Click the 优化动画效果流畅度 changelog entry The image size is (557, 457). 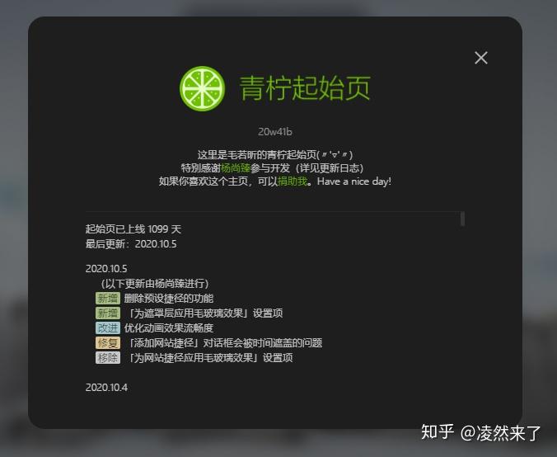(169, 328)
